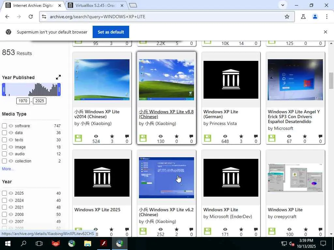Click left handle of year range slider
Screen dimensions: 334x250
(x=4, y=90)
